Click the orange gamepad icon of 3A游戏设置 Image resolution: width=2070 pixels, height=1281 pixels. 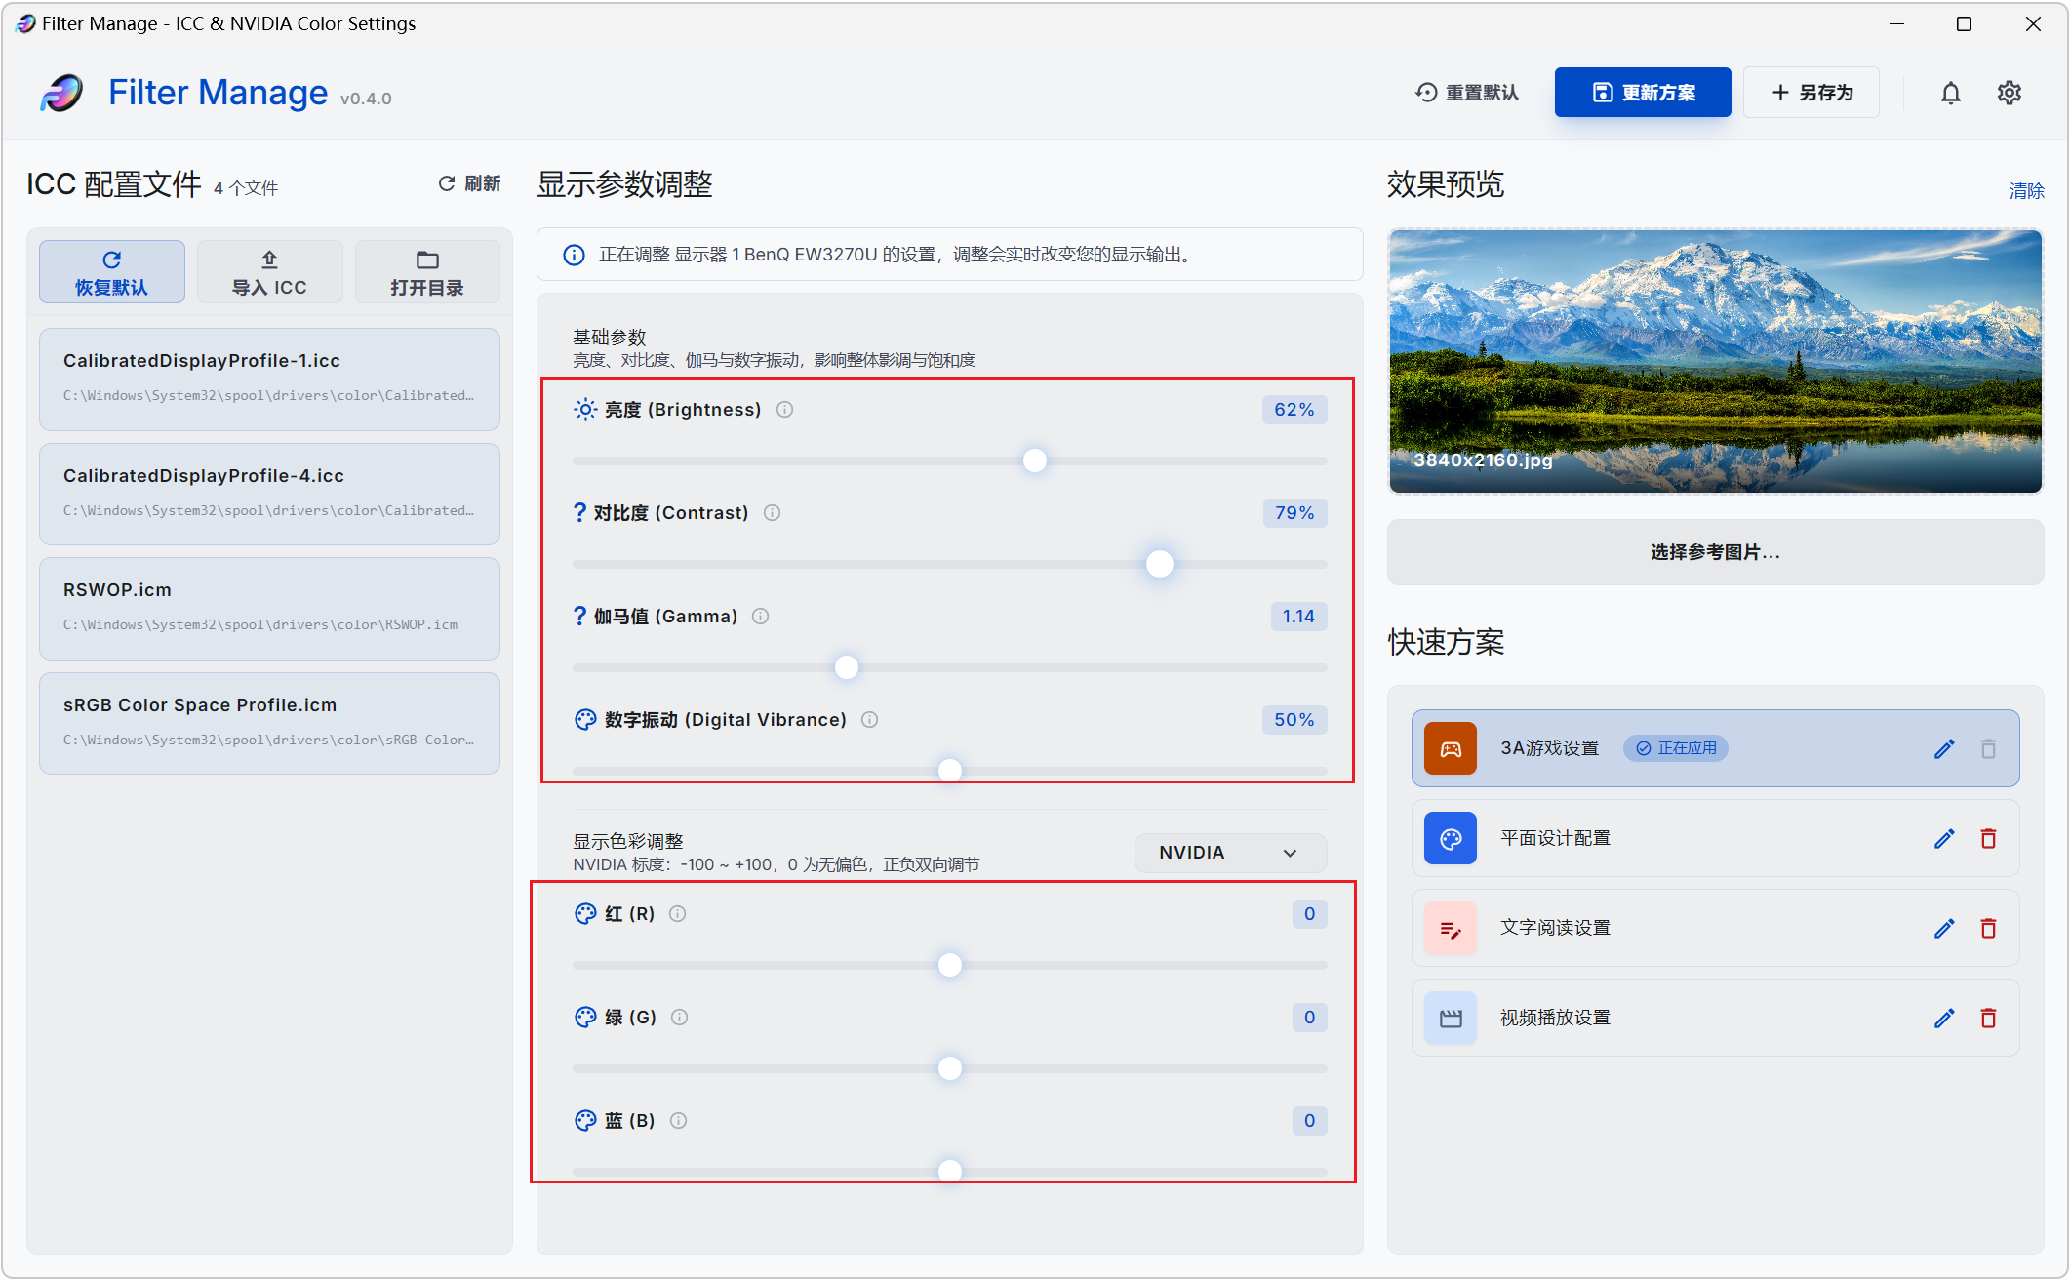point(1451,748)
